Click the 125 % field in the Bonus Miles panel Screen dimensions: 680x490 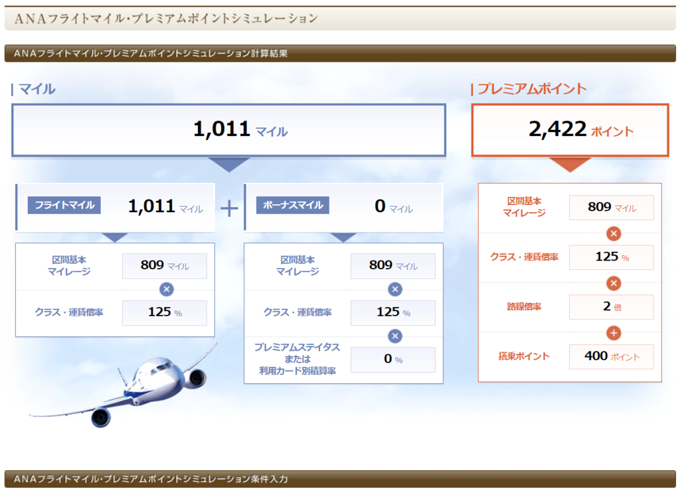point(393,312)
